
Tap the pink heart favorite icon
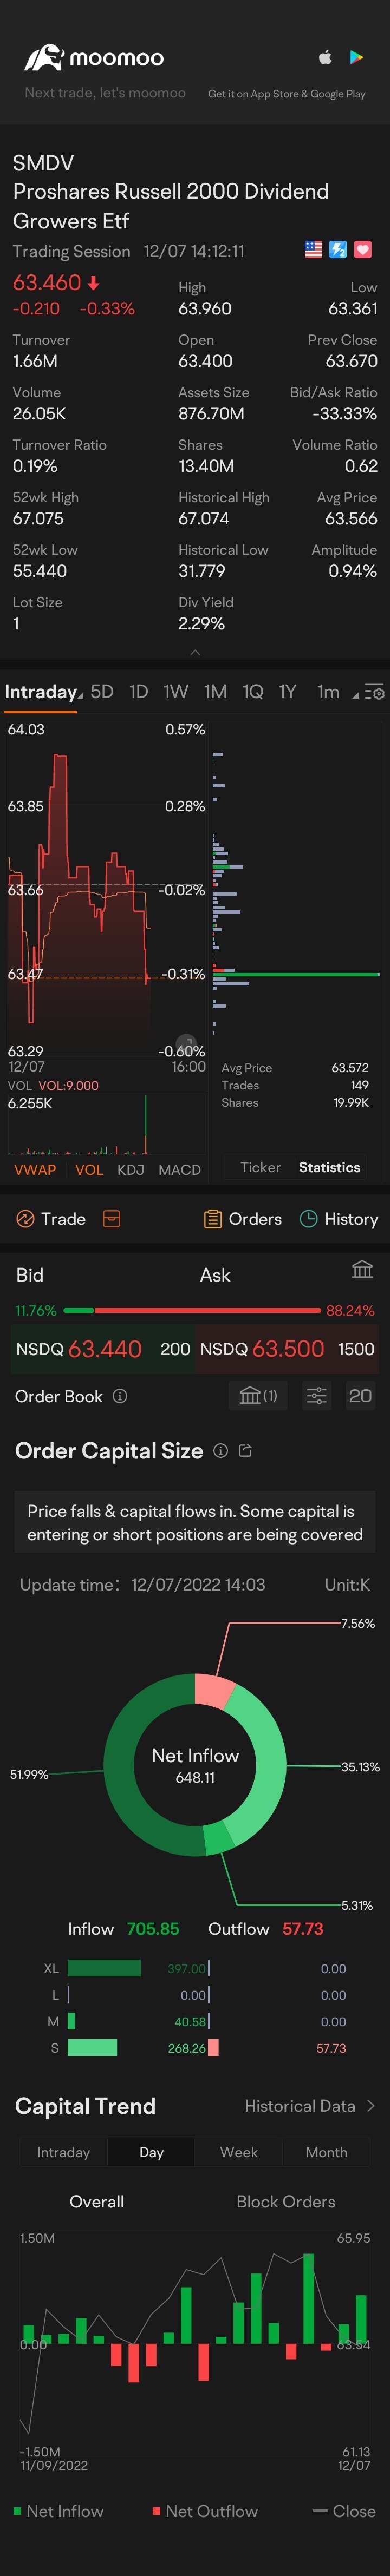pyautogui.click(x=363, y=250)
